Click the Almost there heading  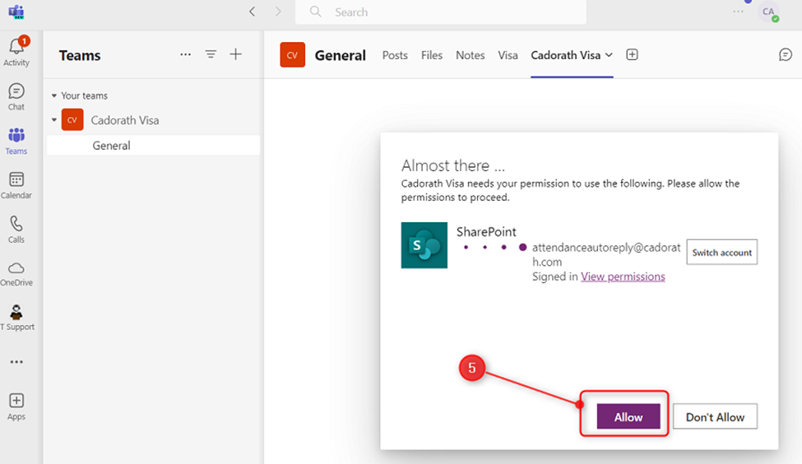(x=453, y=165)
